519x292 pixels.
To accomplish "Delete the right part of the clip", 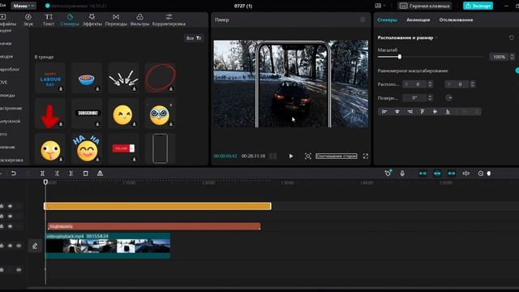I will pos(71,173).
